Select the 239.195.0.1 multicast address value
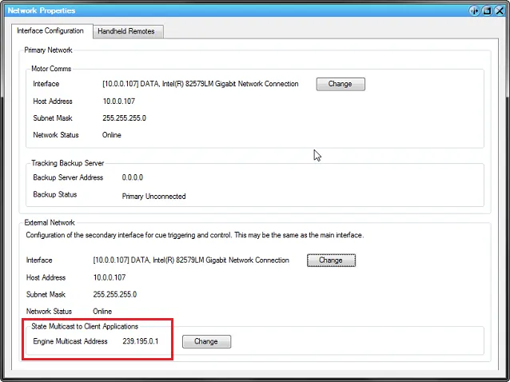Viewport: 510px width, 382px height. tap(141, 341)
